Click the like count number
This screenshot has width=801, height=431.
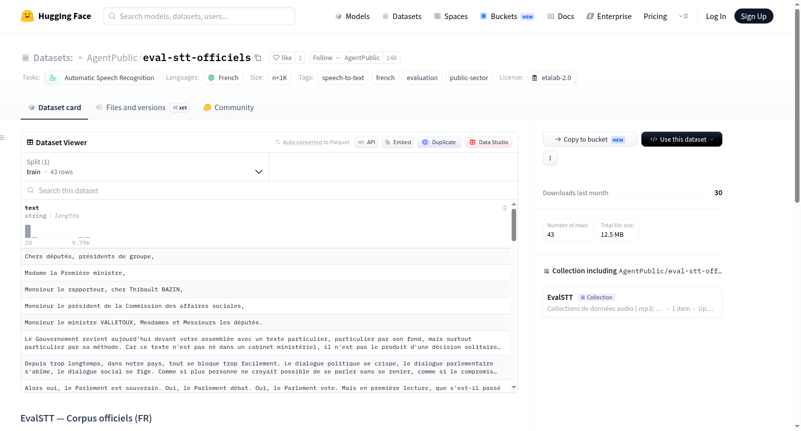(300, 58)
